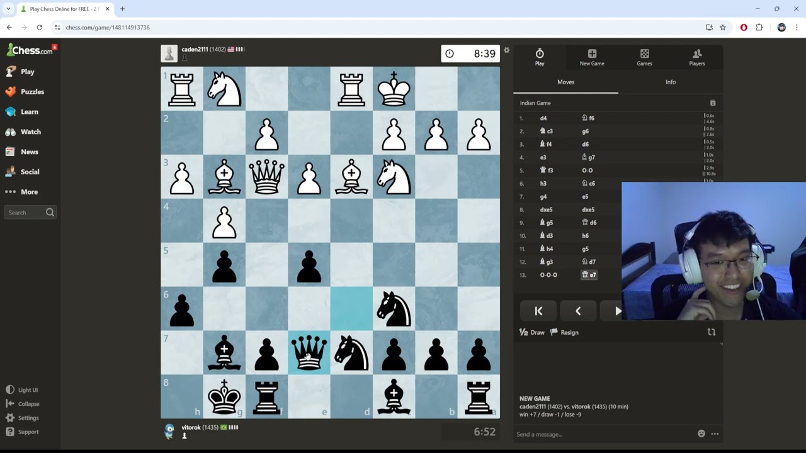The image size is (806, 453).
Task: Resign the game
Action: (564, 332)
